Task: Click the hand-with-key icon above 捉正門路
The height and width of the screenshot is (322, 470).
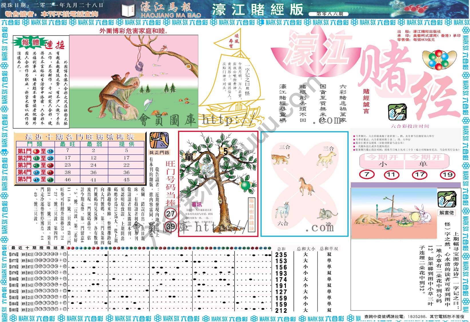Action: tap(159, 140)
